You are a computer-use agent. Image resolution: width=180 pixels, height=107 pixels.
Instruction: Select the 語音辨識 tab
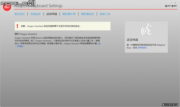click(52, 14)
